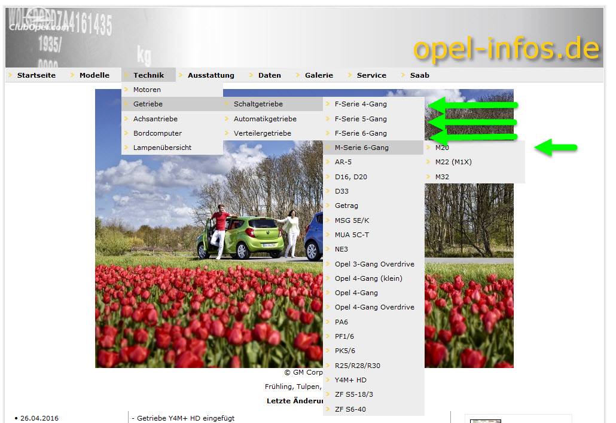Click the Technik menu tab
This screenshot has height=423, width=616.
point(148,75)
